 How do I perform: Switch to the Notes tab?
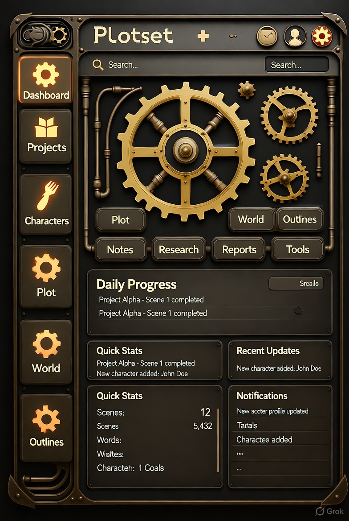[x=121, y=249]
